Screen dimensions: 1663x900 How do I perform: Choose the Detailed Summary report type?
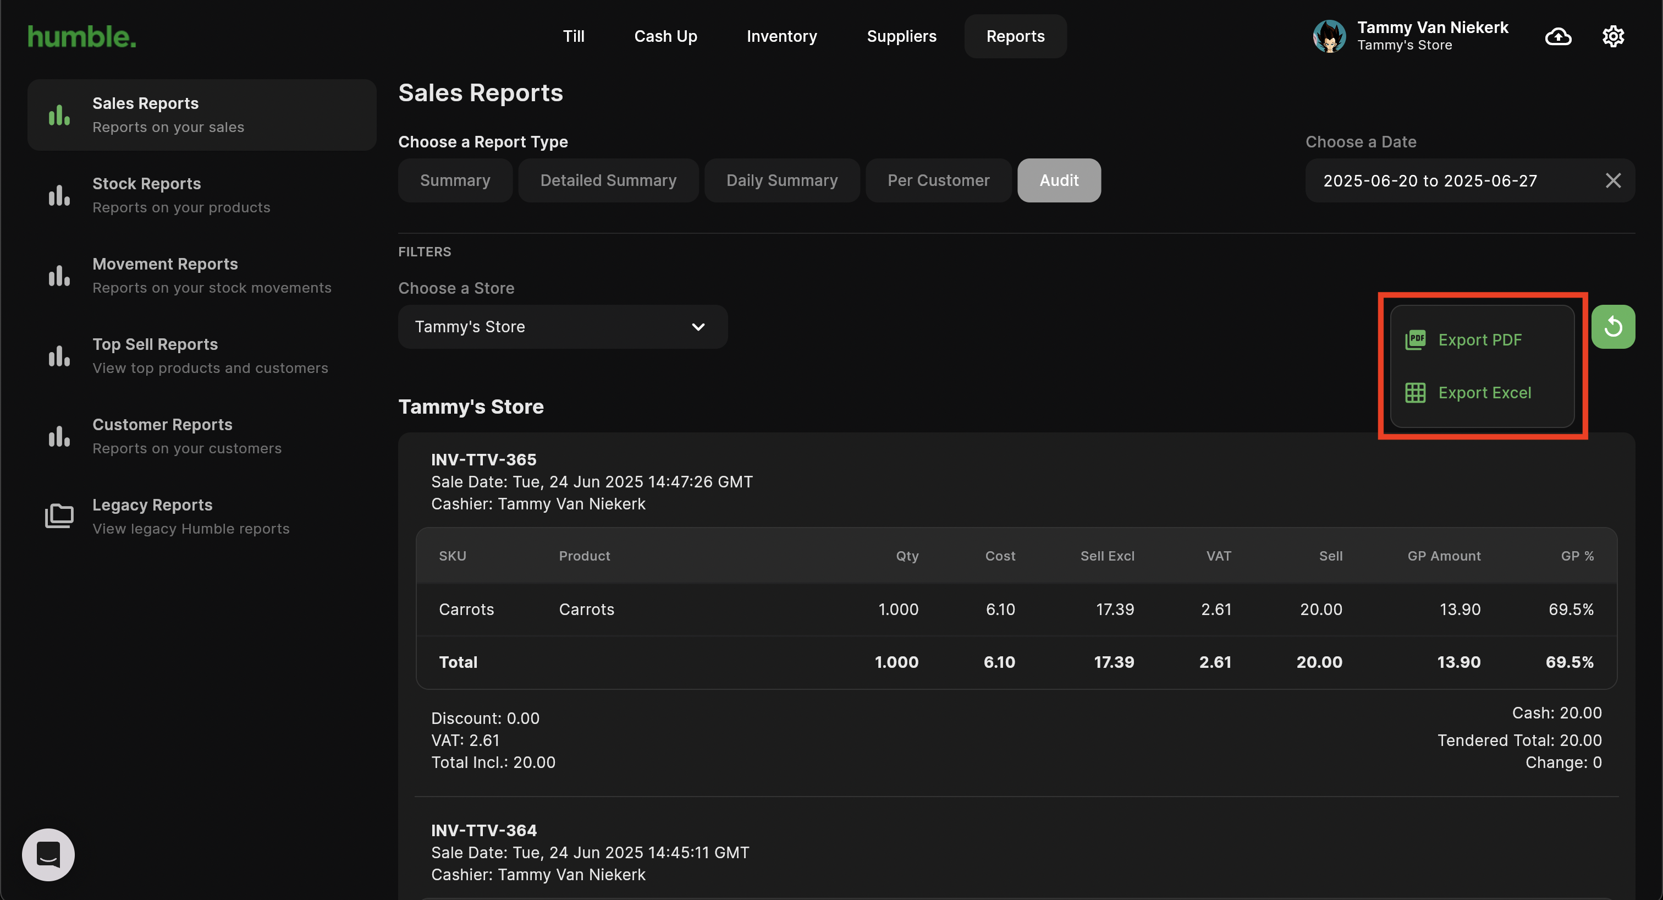tap(608, 181)
